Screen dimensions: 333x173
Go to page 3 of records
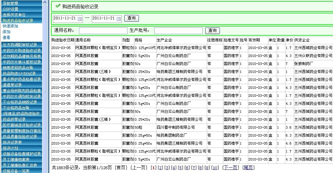tap(167, 168)
